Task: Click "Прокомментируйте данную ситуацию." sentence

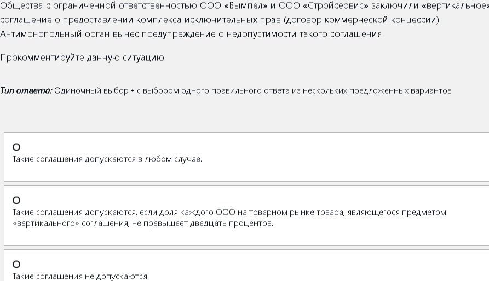Action: (x=83, y=58)
